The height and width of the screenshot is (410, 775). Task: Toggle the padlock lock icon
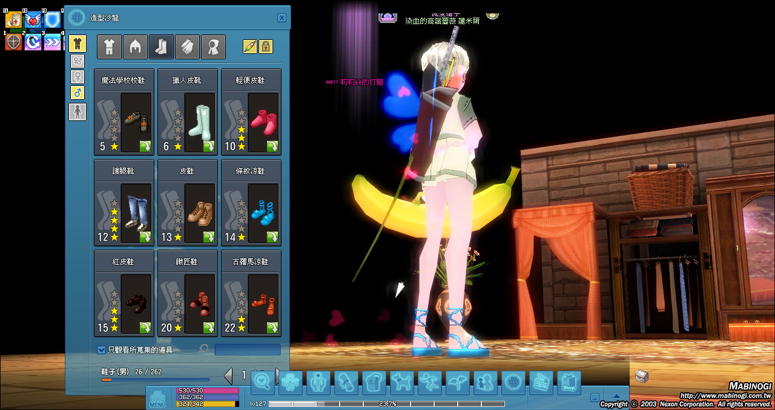pyautogui.click(x=266, y=47)
